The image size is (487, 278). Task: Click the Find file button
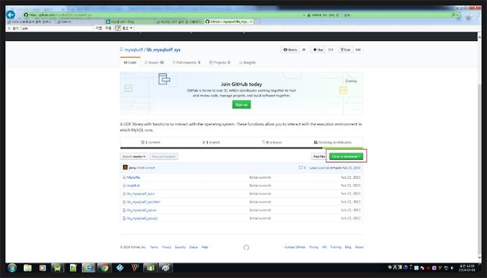(x=319, y=157)
